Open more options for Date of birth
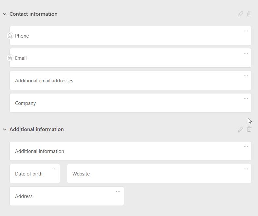This screenshot has width=258, height=216. (54, 169)
